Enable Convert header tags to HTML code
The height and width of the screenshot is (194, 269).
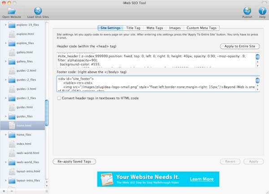click(x=59, y=98)
